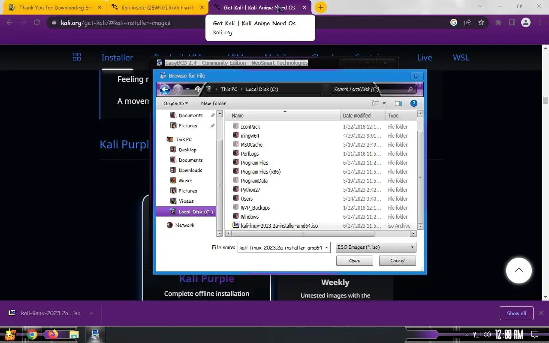Sort by Date modified column header

362,115
